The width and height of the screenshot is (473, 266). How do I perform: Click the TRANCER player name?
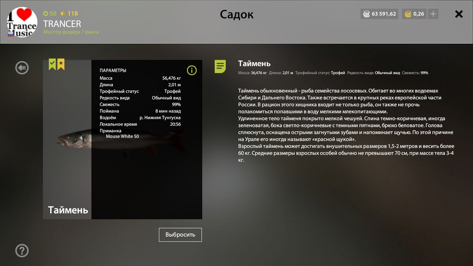coord(62,24)
